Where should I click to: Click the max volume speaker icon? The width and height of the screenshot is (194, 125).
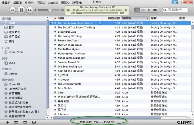coord(62,10)
